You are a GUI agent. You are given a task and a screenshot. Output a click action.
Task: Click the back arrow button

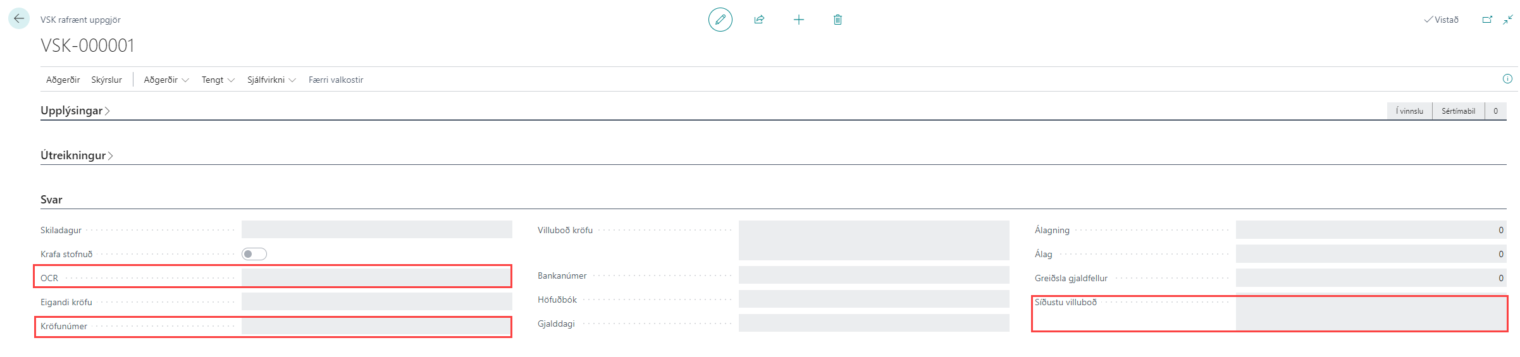tap(18, 19)
